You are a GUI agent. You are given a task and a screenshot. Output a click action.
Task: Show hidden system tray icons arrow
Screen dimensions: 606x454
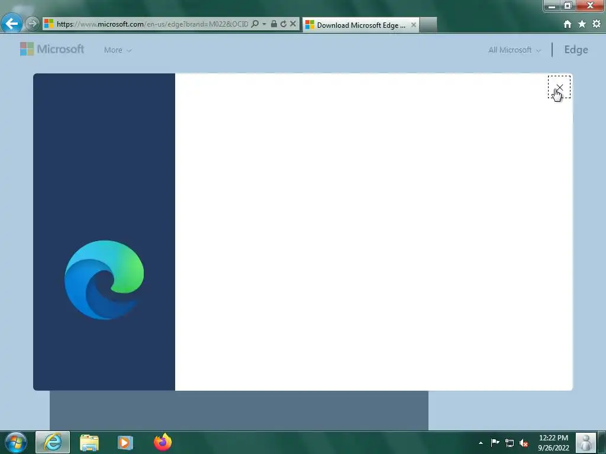[x=481, y=443]
